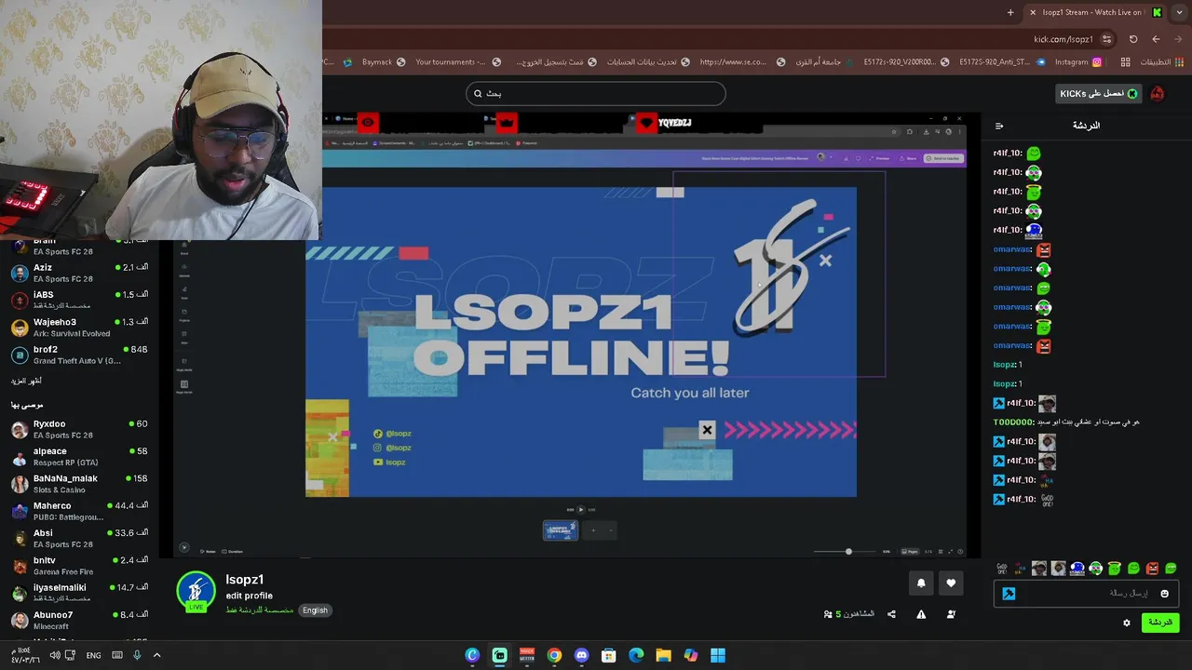Open brof2 channel in sidebar
This screenshot has width=1192, height=670.
79,355
